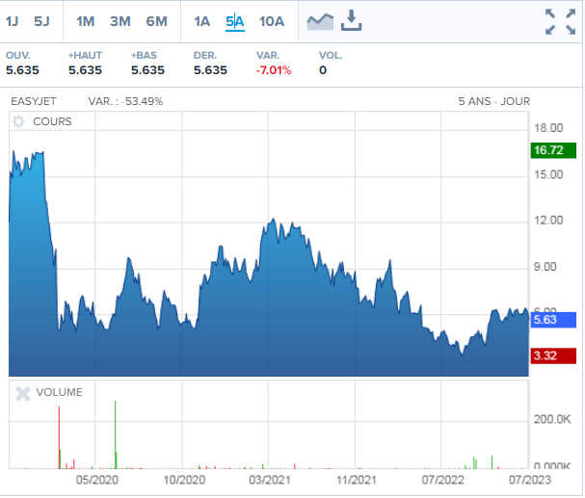The image size is (585, 498).
Task: Select the active 5A period
Action: pos(235,22)
